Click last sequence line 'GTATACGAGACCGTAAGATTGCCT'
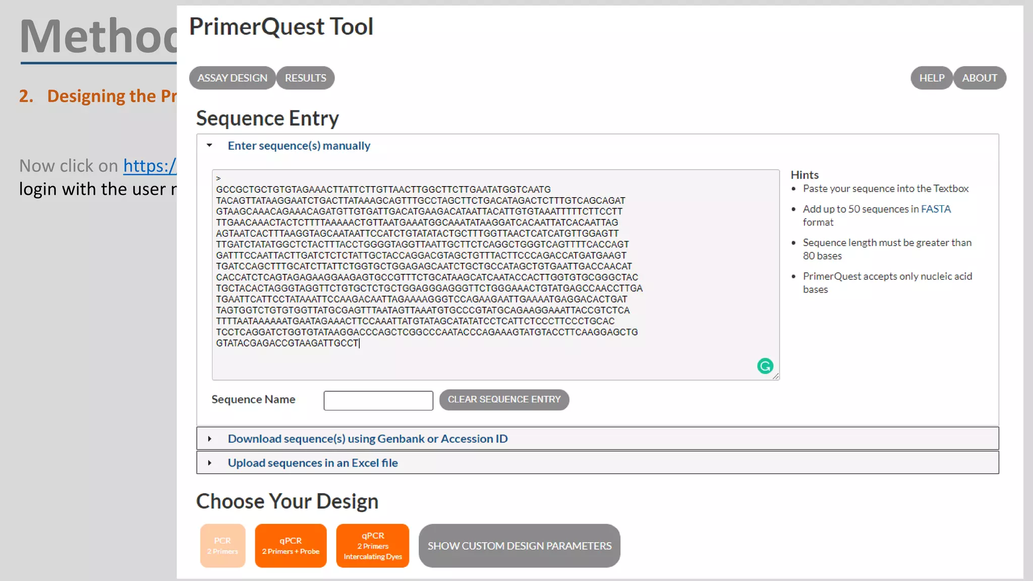This screenshot has width=1033, height=581. [287, 343]
